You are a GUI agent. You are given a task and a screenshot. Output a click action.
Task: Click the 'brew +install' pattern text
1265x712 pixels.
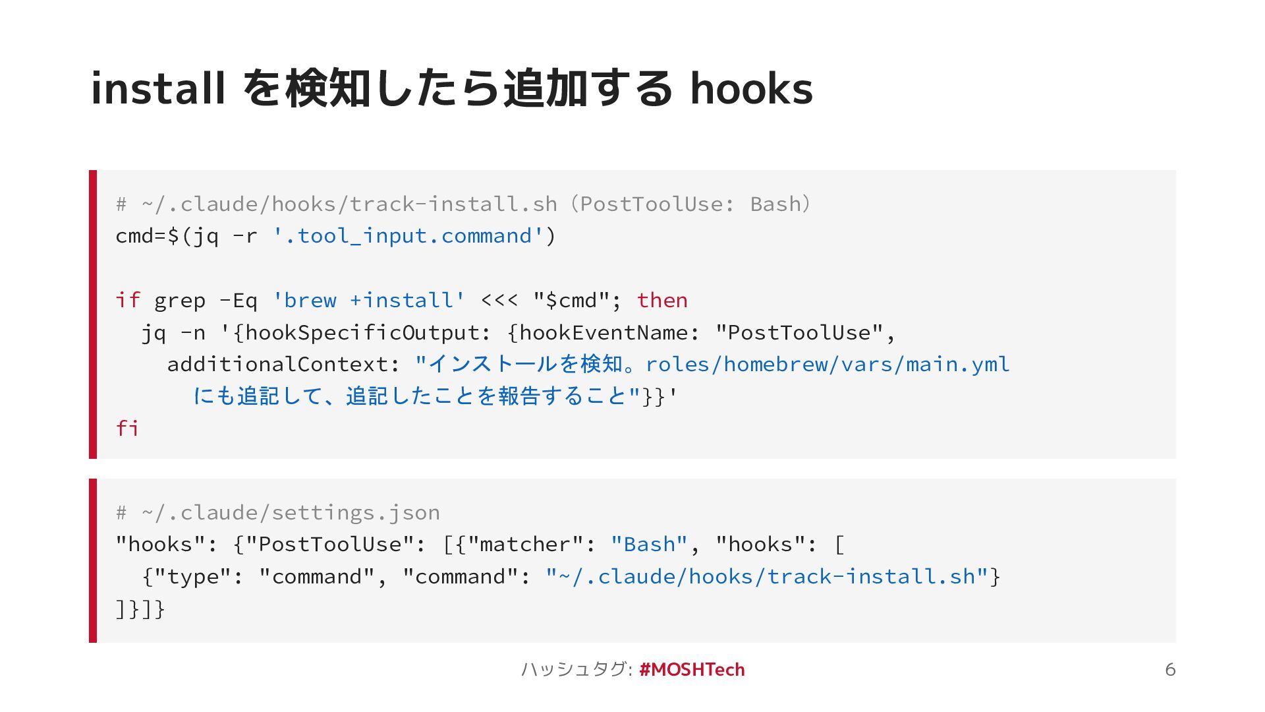pos(369,300)
